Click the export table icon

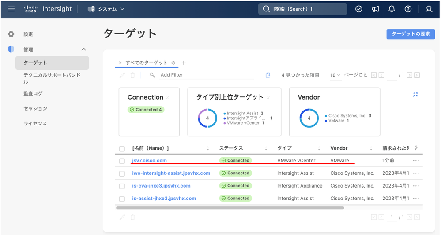[x=268, y=75]
